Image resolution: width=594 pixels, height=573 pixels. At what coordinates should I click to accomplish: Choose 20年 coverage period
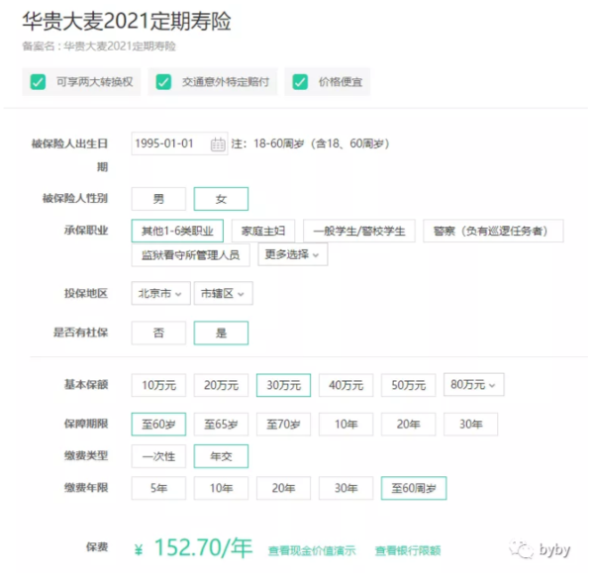[x=409, y=425]
